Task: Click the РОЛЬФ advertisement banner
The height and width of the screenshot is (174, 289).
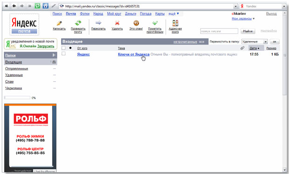Action: coord(30,138)
